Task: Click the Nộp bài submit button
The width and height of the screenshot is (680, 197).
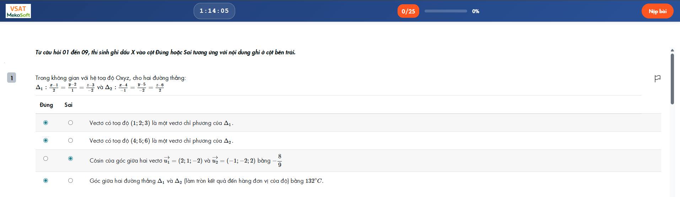Action: 657,11
